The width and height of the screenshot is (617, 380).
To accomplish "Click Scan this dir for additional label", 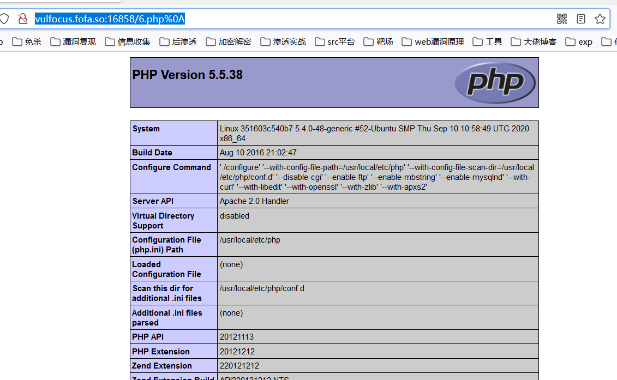I will [x=167, y=293].
